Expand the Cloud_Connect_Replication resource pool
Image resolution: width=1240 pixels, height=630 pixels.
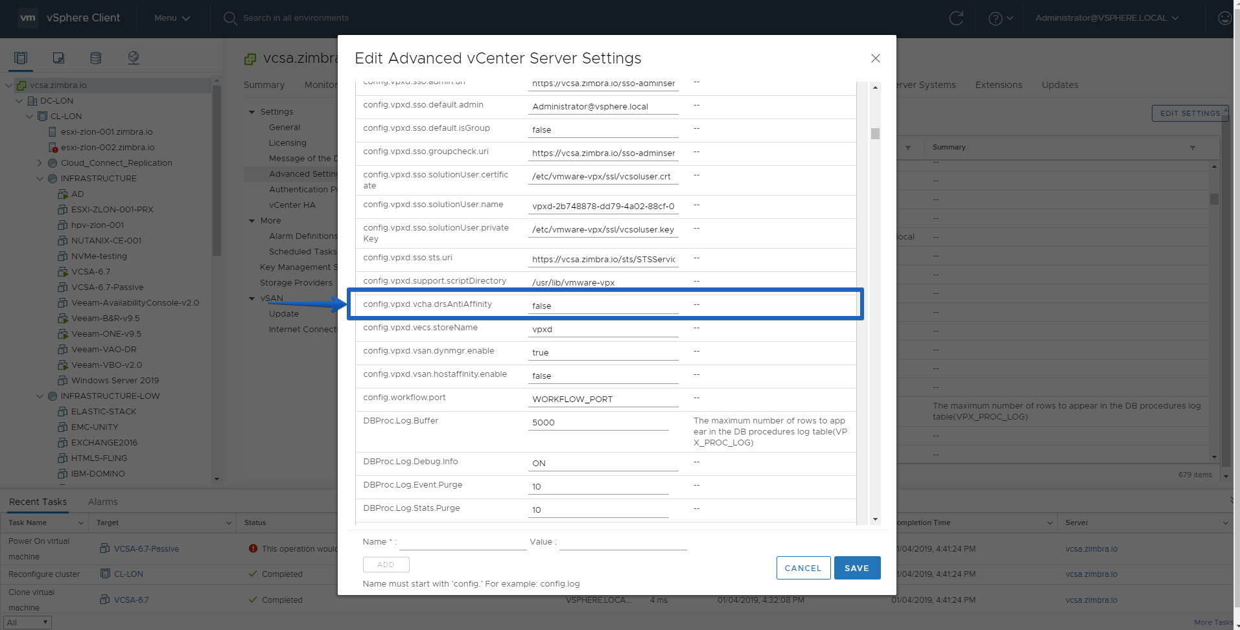(x=40, y=163)
